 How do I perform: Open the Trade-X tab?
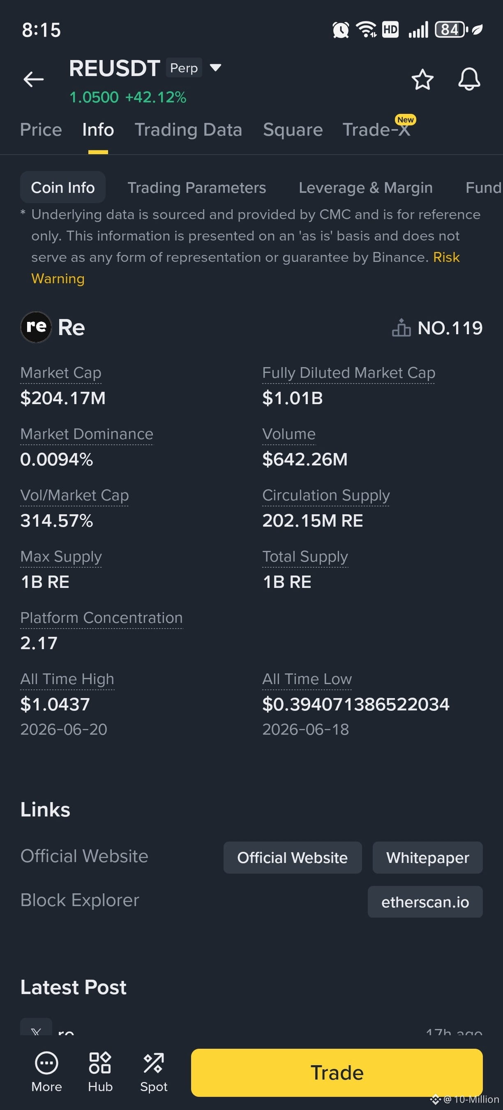376,129
